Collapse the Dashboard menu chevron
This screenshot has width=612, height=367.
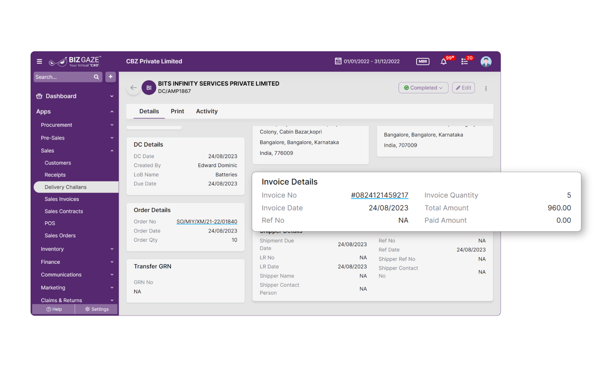pos(112,96)
